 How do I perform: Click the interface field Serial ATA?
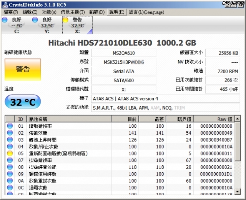[124, 71]
